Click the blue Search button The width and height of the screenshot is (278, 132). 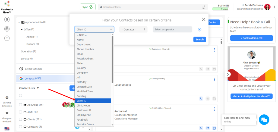200,40
